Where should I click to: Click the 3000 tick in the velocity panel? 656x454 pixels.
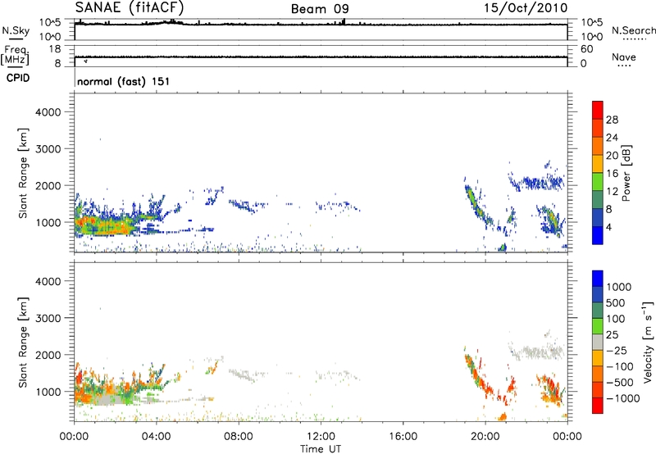48,318
